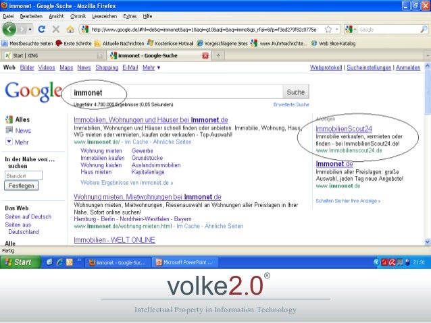Open Sucheinstellungen link

click(x=369, y=67)
